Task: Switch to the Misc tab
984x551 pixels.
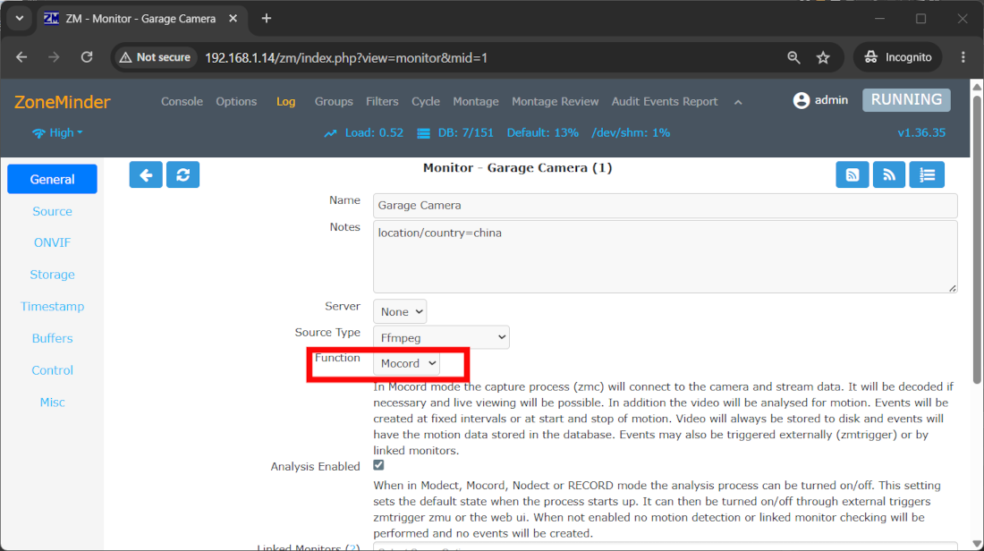Action: [52, 403]
